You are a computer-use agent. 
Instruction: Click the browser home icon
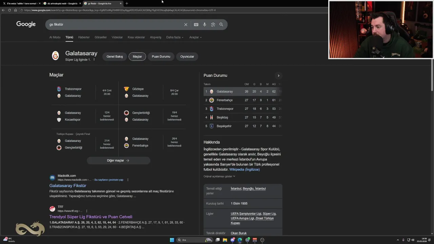[16, 10]
